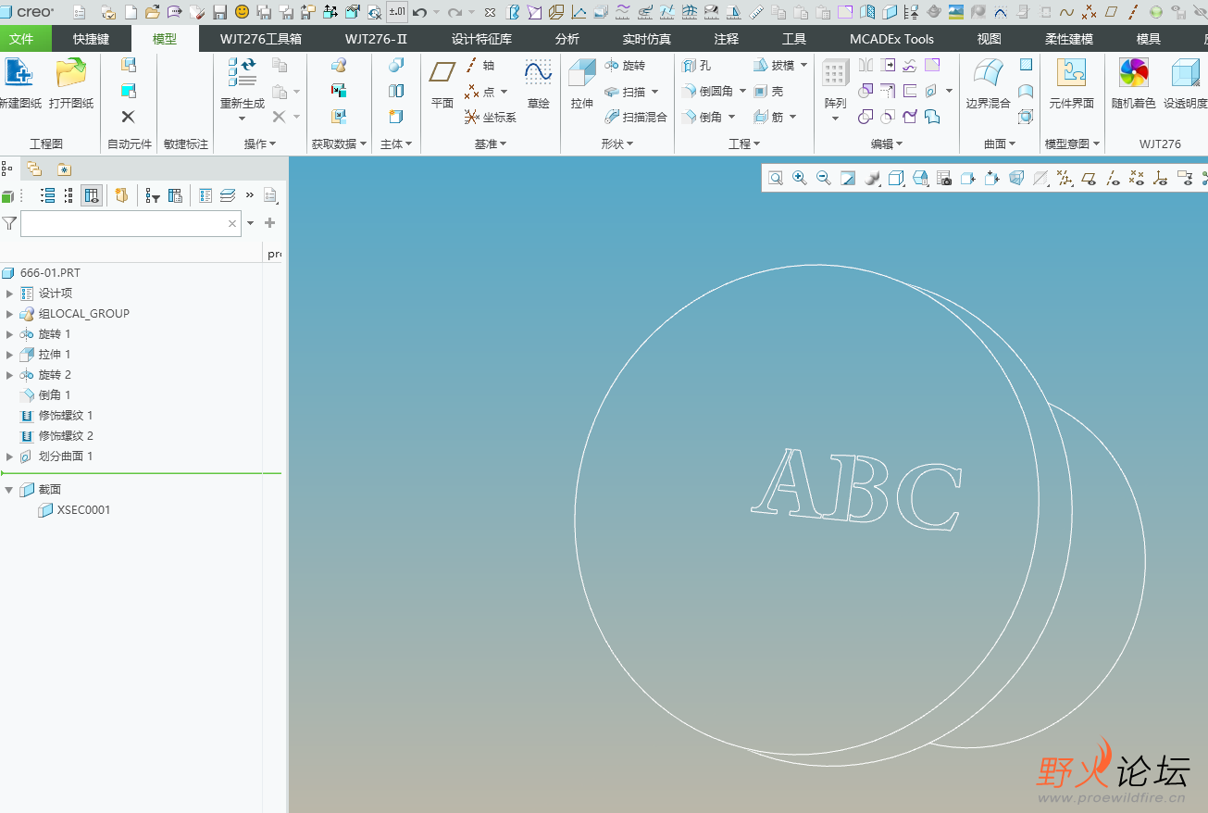This screenshot has height=813, width=1208.
Task: Click the green cube icon in model tree toolbar
Action: [x=7, y=196]
